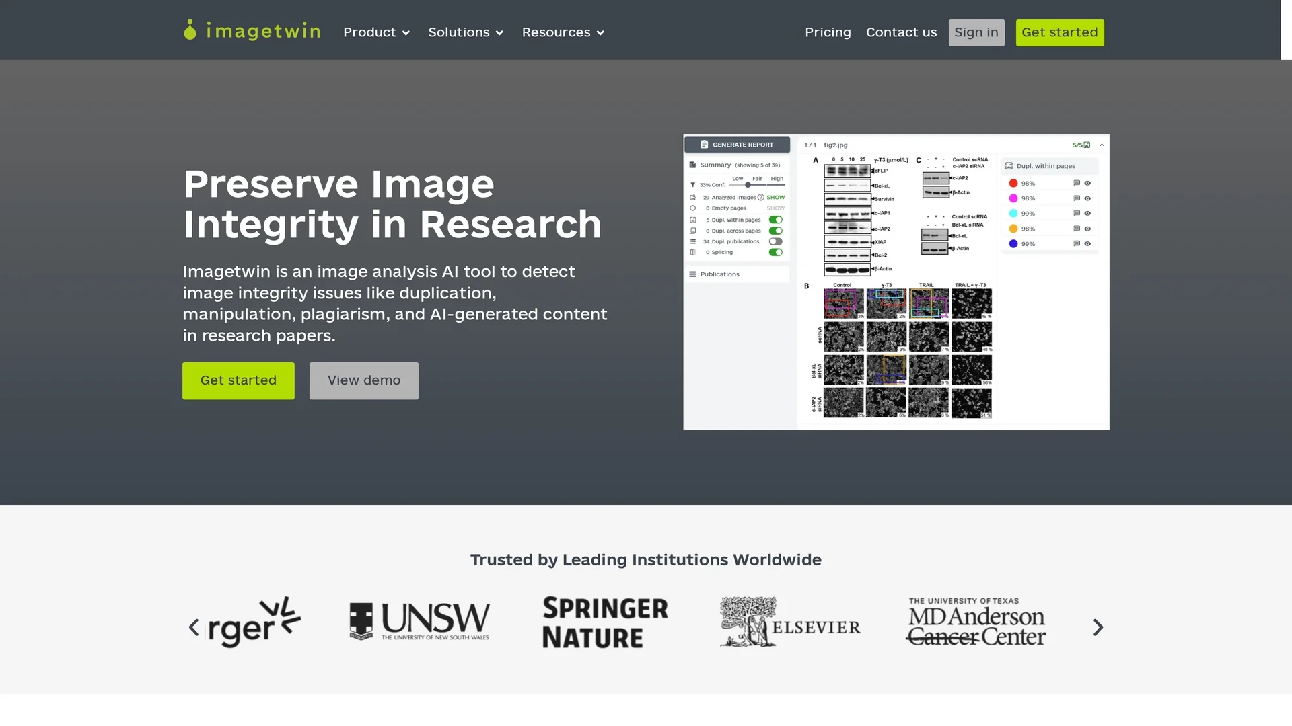Hide the magenta 98% match with eye icon

[x=1087, y=198]
